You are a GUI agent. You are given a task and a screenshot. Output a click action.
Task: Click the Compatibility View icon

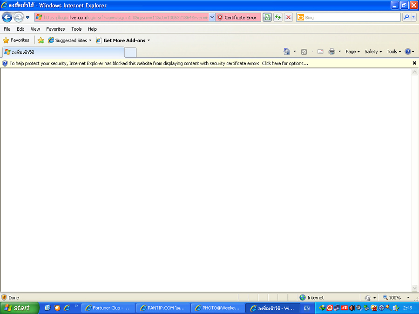pyautogui.click(x=267, y=17)
